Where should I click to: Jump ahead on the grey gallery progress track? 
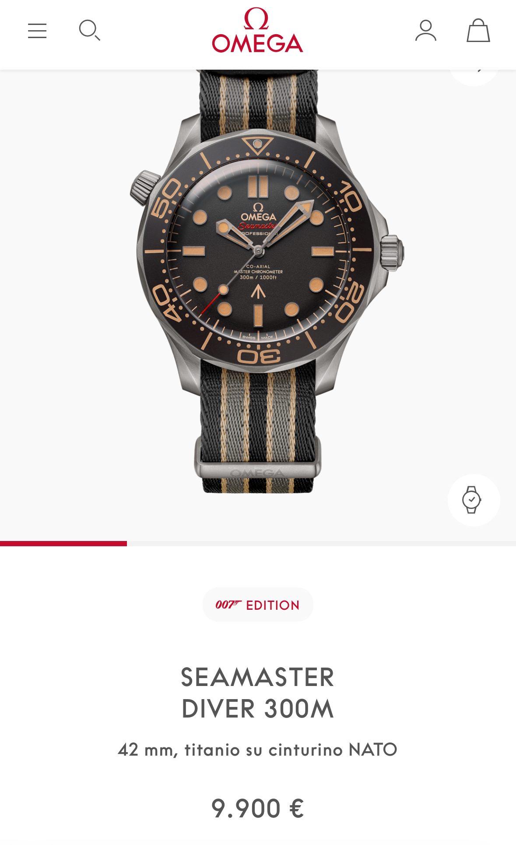(x=321, y=544)
